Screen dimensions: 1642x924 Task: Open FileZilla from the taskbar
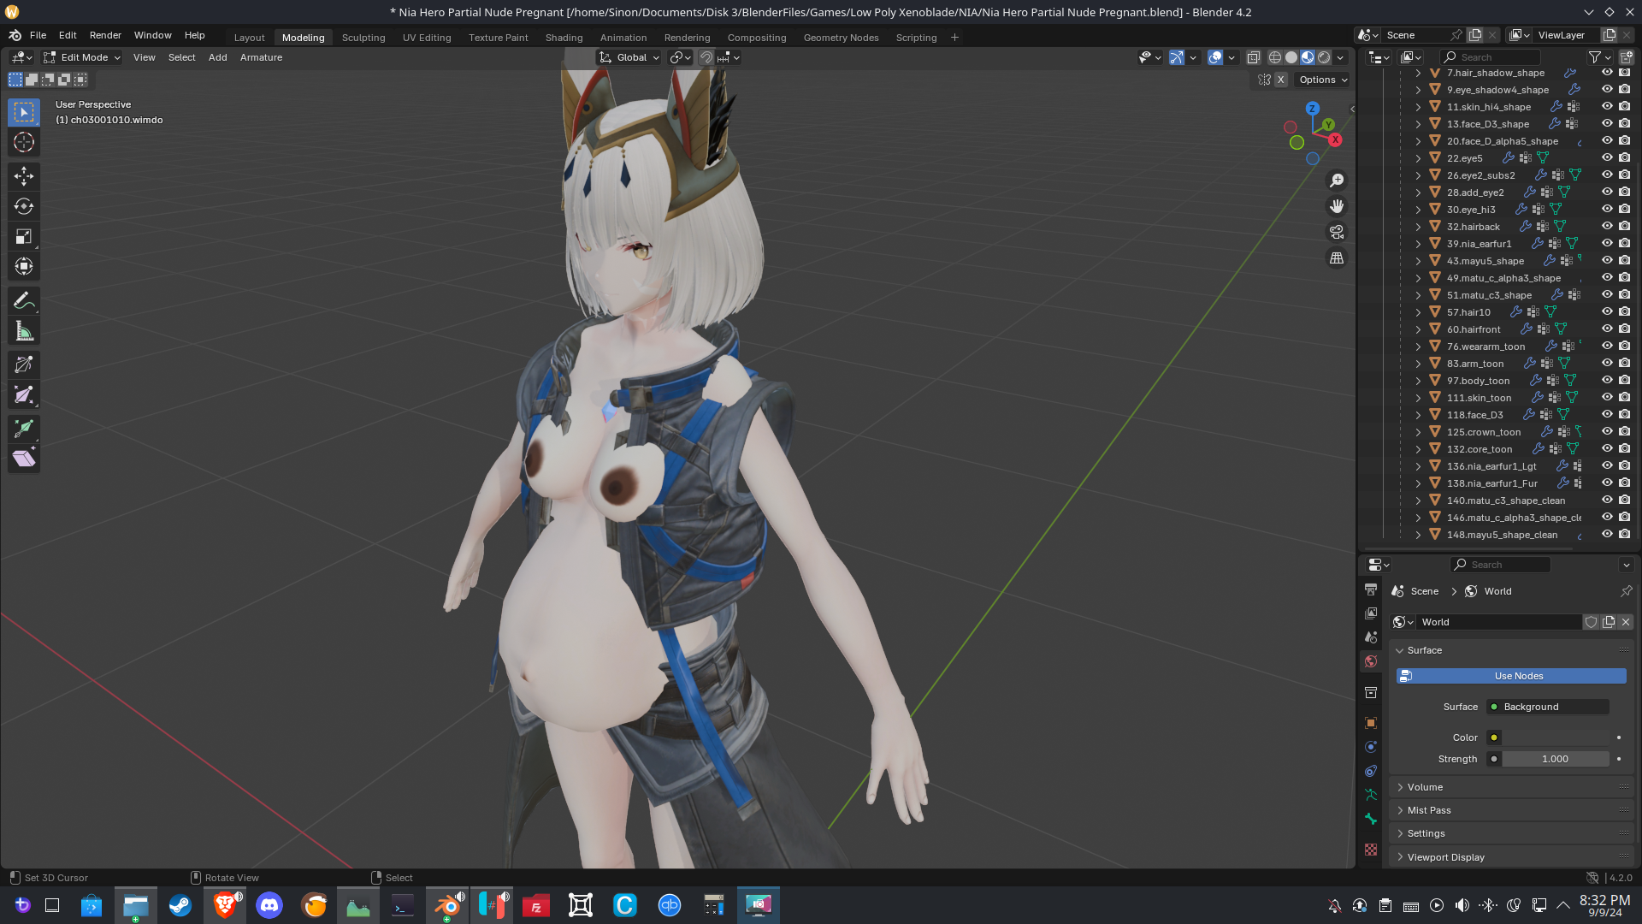(x=536, y=905)
